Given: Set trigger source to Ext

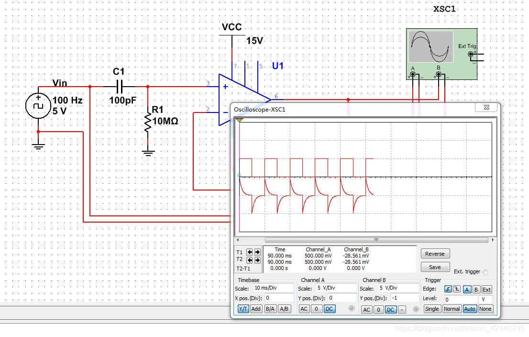Looking at the screenshot, I should coord(486,290).
